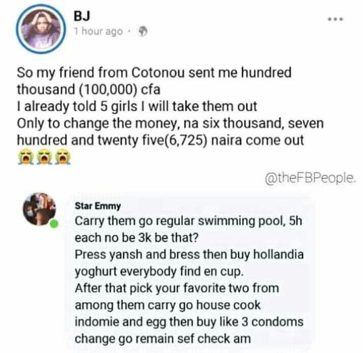Click the comment's 'regular swimming pool' line
363x353 pixels.
(189, 221)
